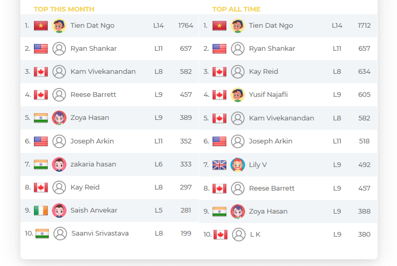This screenshot has width=397, height=266.
Task: Click the UK flag next to Lily V
Action: (x=219, y=165)
